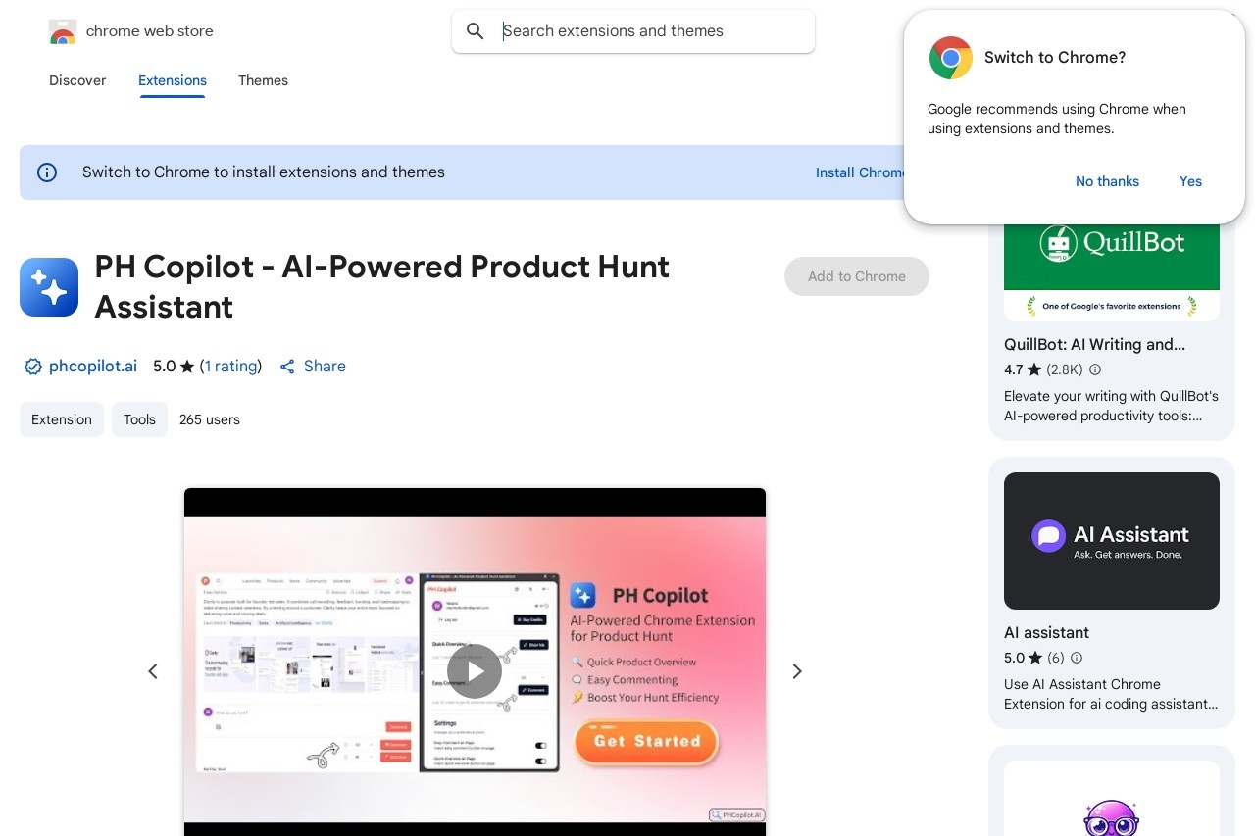Click the star icon beside the 5.0 rating of PH Copilot

(187, 367)
